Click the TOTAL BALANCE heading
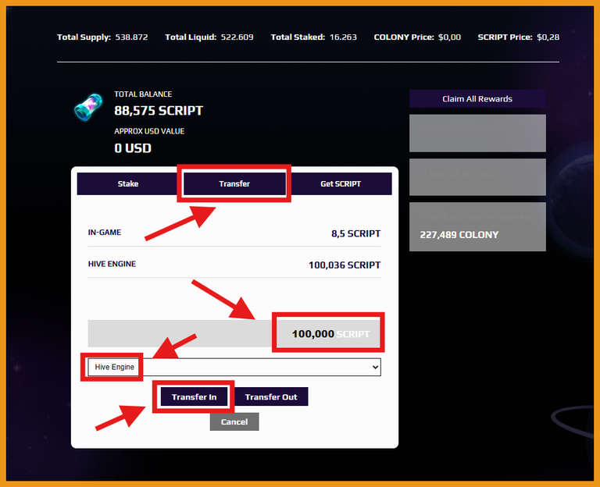The image size is (600, 487). pyautogui.click(x=143, y=94)
